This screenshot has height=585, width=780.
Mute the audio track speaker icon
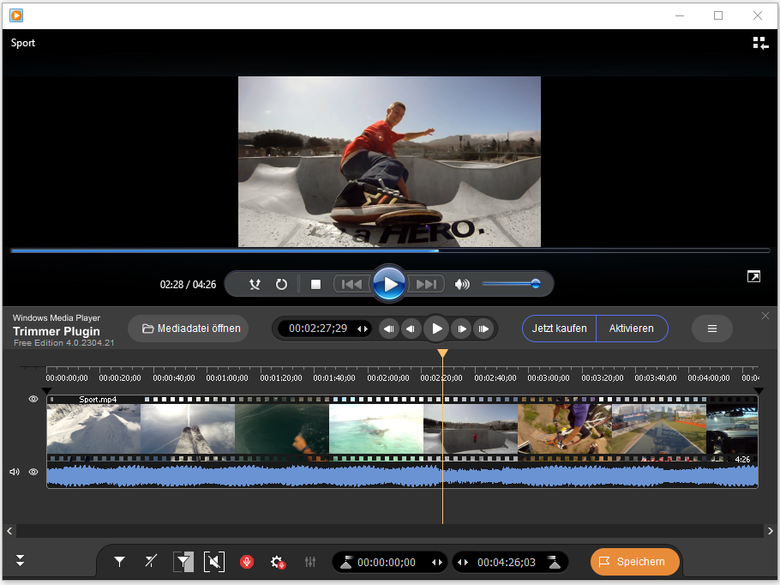click(x=15, y=472)
